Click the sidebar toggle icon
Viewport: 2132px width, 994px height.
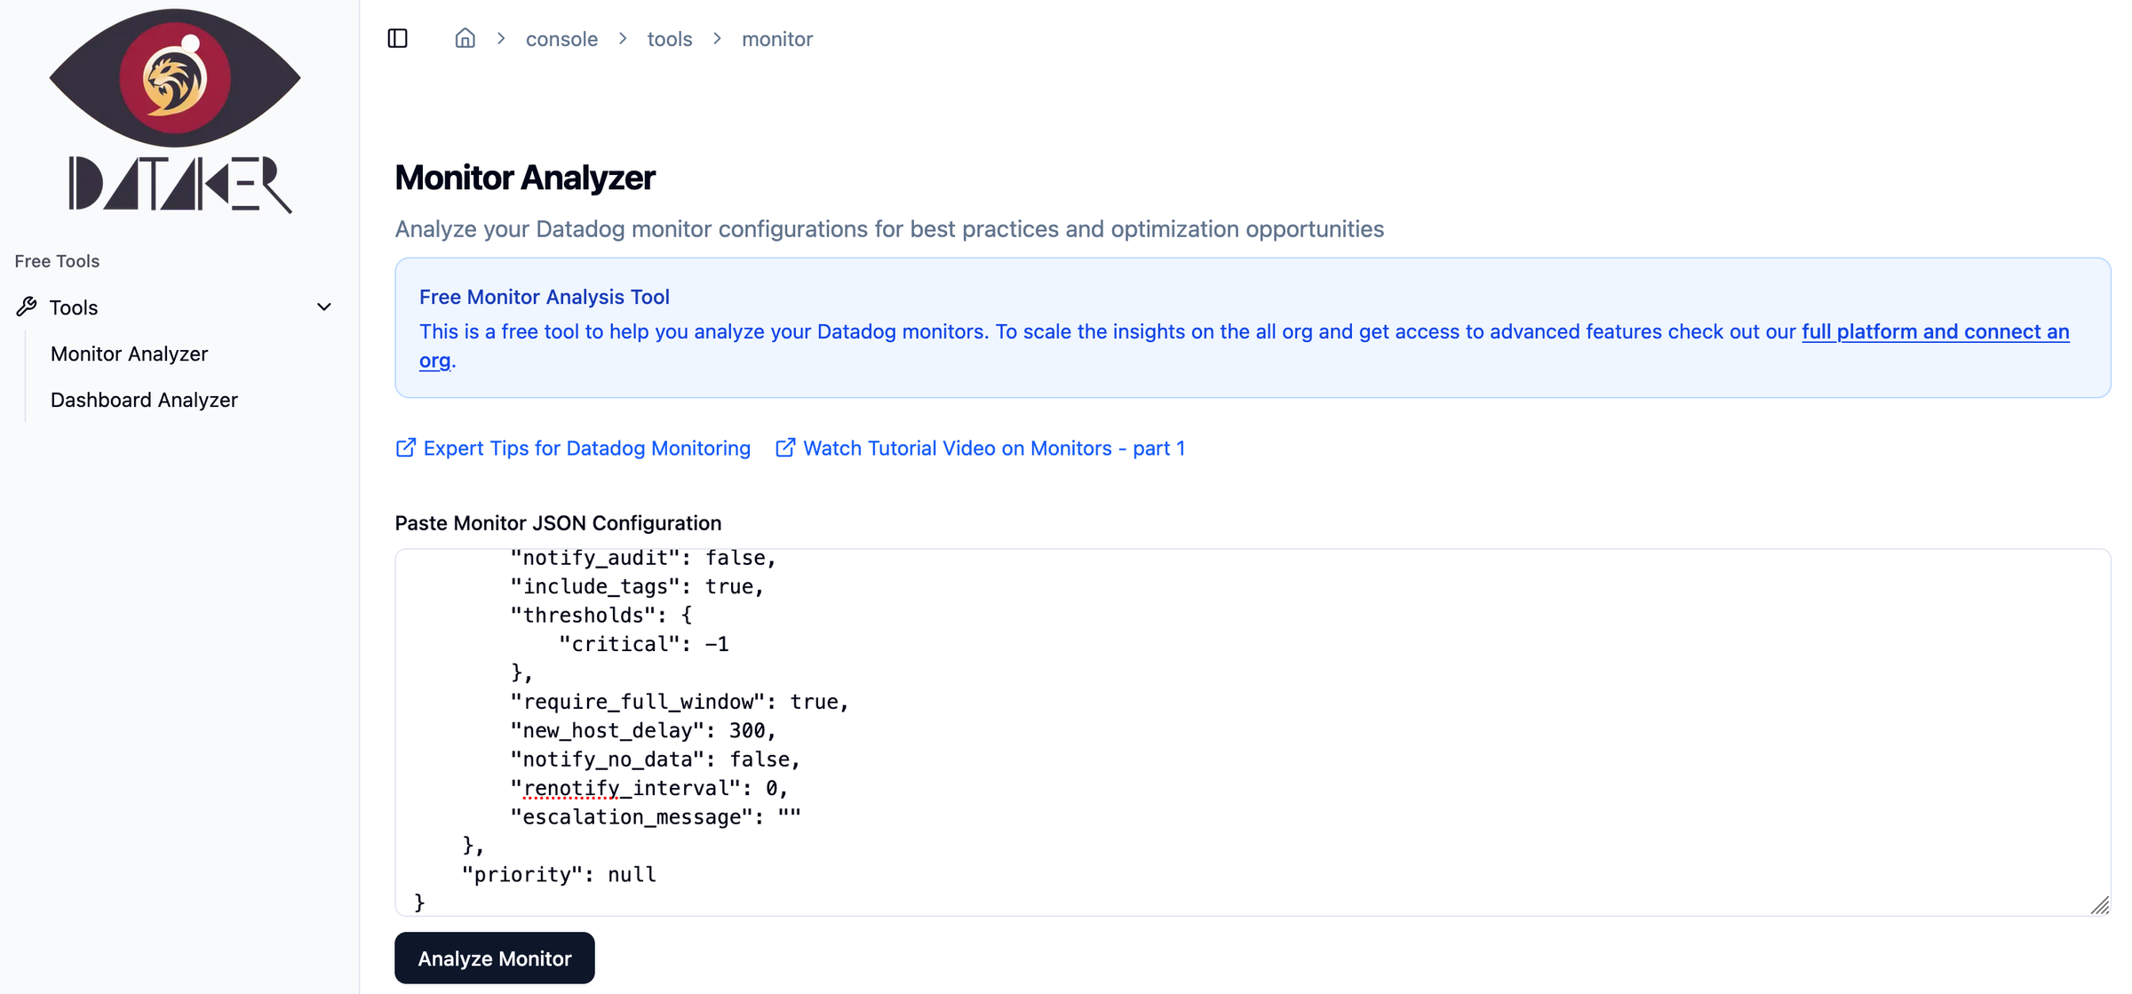tap(397, 38)
